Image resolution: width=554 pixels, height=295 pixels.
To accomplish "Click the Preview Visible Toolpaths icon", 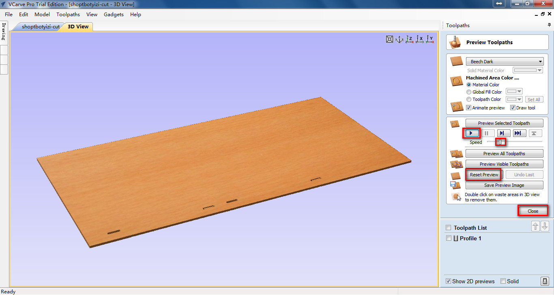I will (x=457, y=164).
